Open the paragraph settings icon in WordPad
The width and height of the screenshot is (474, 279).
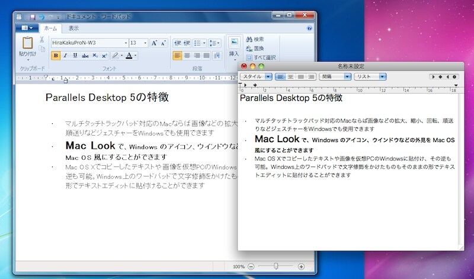[217, 56]
